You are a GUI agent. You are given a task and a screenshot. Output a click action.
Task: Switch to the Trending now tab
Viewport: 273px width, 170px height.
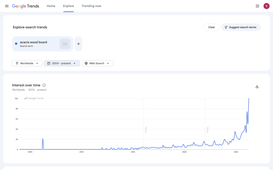tap(91, 6)
